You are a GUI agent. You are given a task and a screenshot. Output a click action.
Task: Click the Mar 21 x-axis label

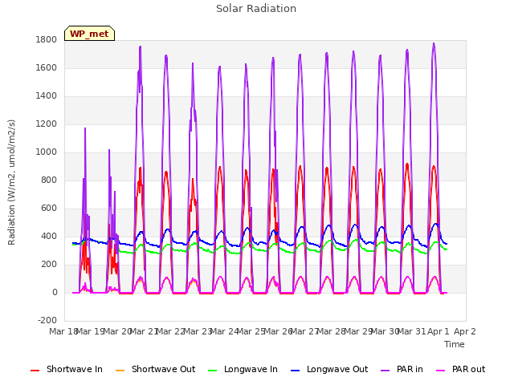point(144,331)
